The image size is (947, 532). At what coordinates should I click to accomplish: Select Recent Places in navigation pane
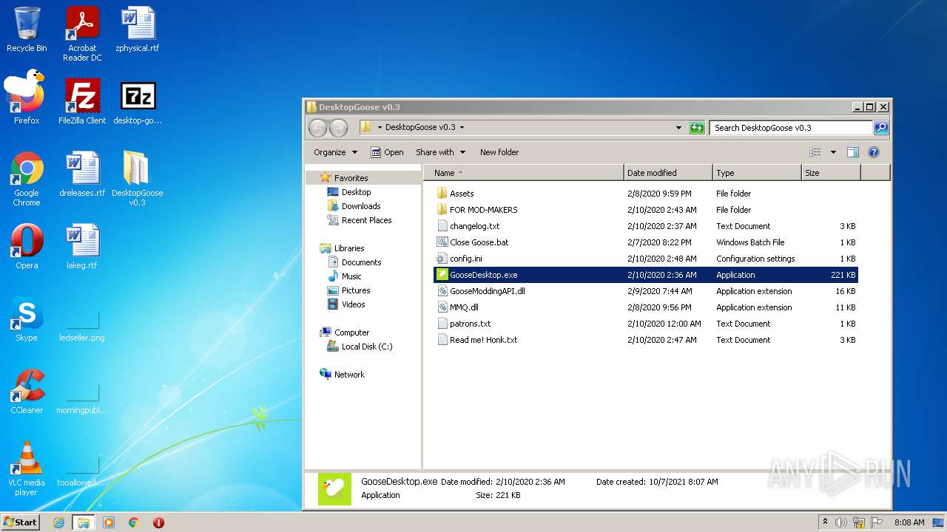[366, 220]
